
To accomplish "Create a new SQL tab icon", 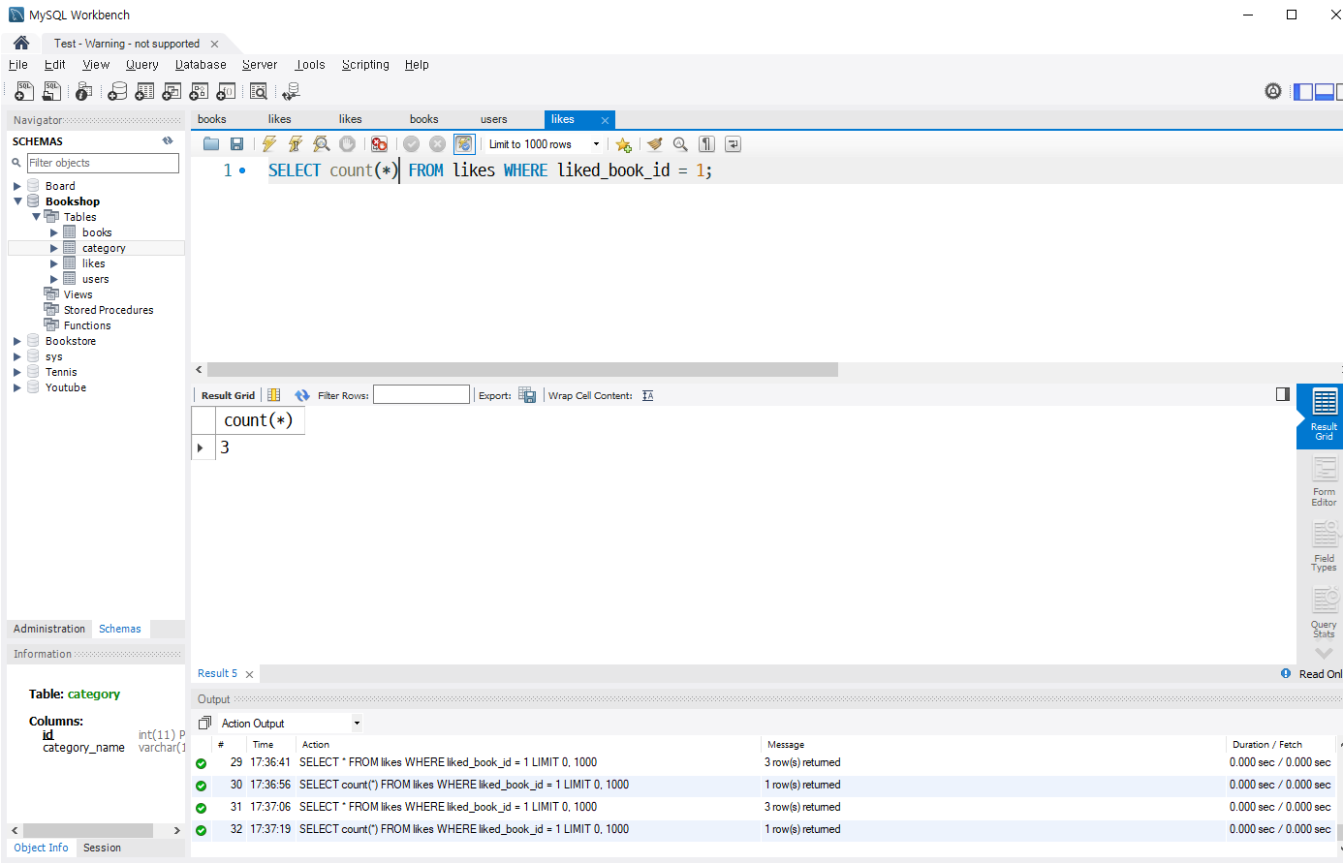I will (24, 91).
